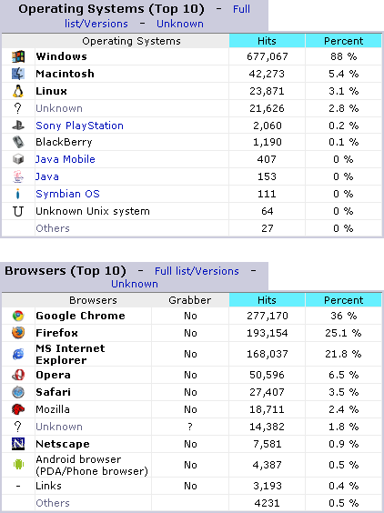Viewport: 384px width, 513px height.
Task: Click the Percent column header in Operating Systems
Action: 343,41
